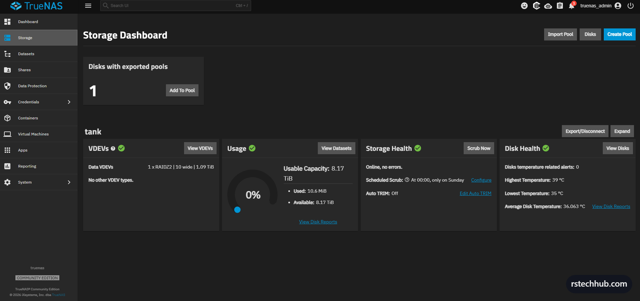
Task: Open View Disk Reports under Usage
Action: click(x=318, y=222)
